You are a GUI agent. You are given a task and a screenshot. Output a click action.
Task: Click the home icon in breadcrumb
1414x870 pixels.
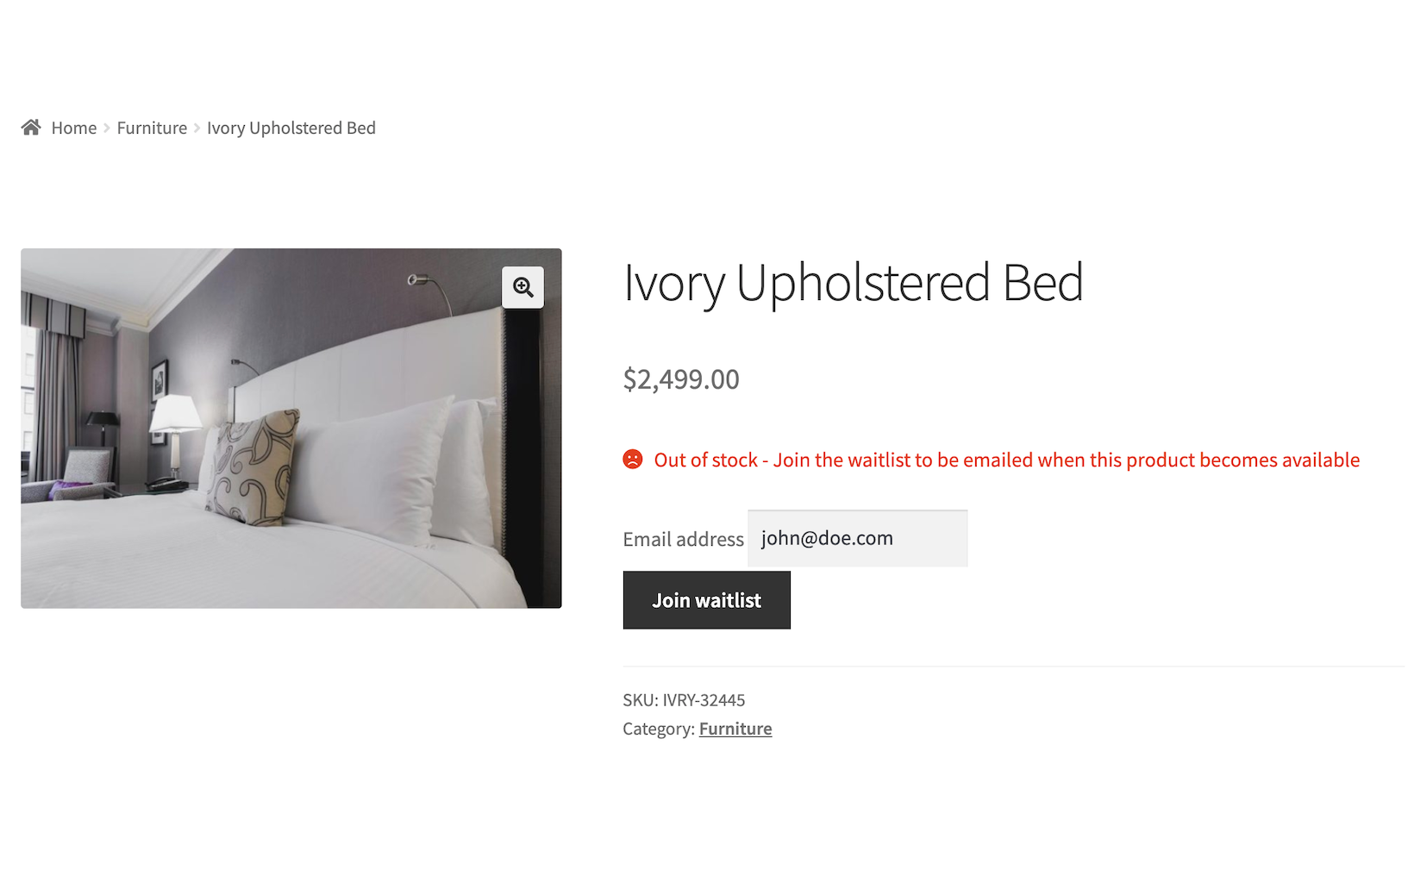coord(31,128)
